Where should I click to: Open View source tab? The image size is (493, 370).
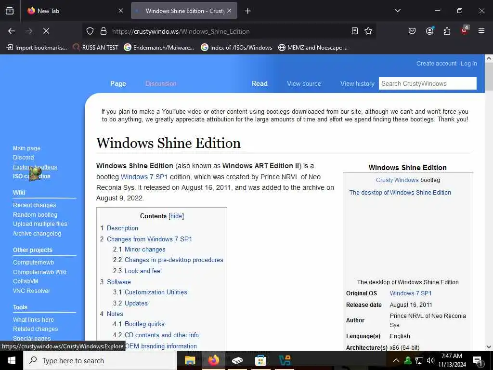tap(304, 84)
